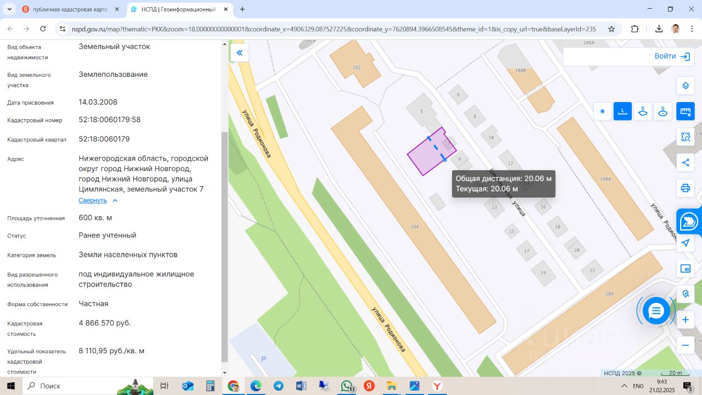Go to my current location
The width and height of the screenshot is (702, 395).
click(685, 243)
